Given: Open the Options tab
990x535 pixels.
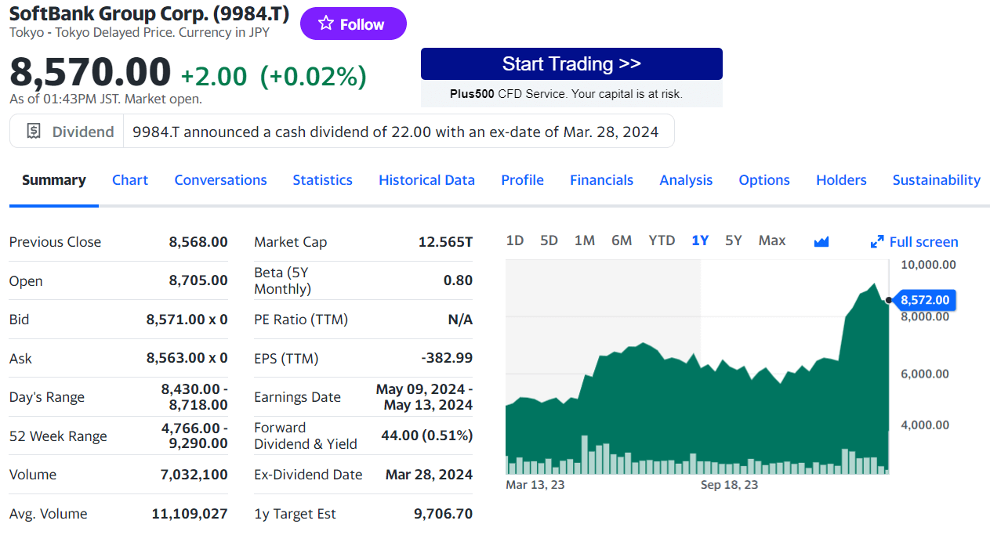Looking at the screenshot, I should pos(763,180).
